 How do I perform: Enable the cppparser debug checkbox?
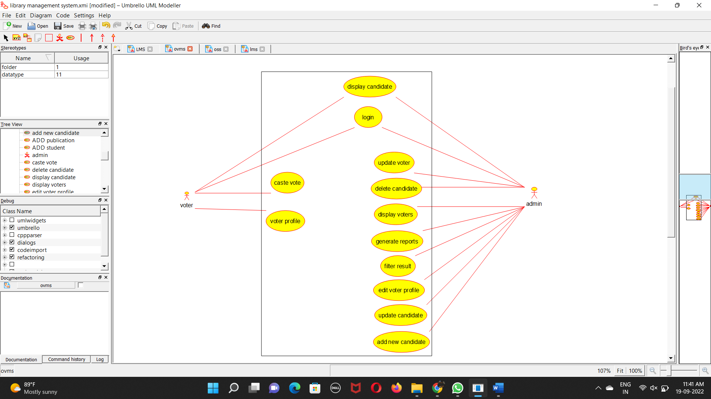point(12,235)
